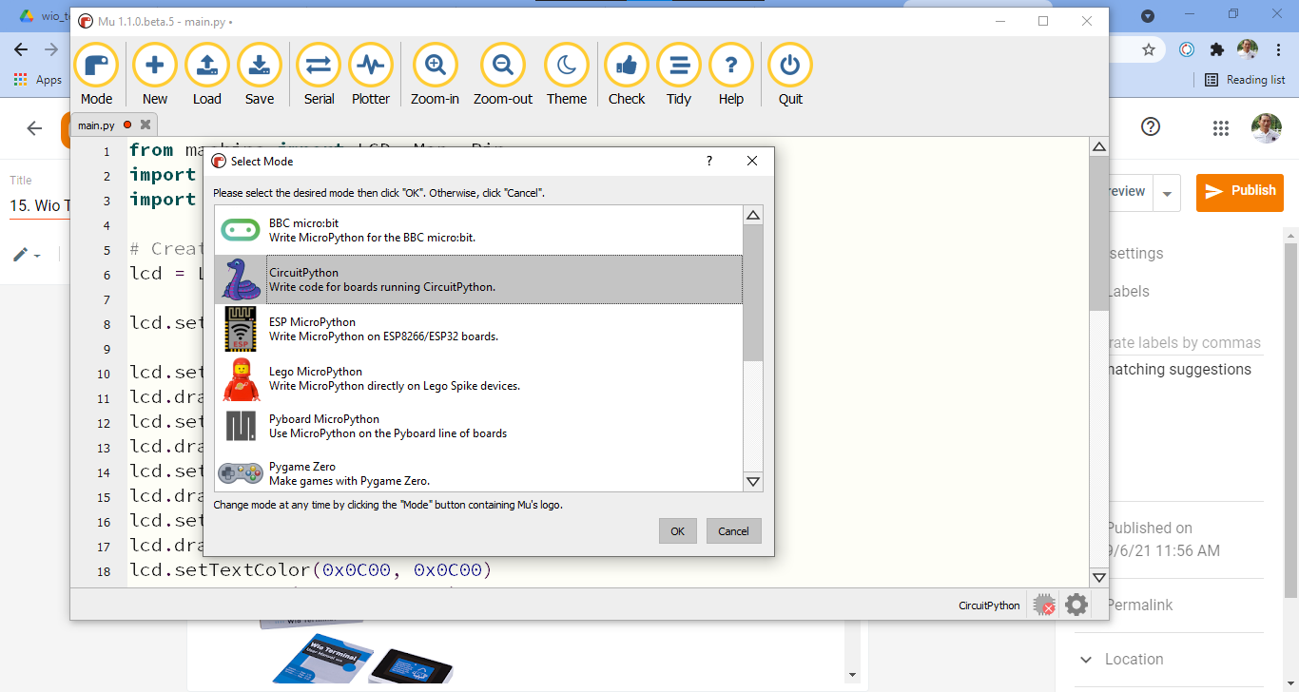Open Google account avatar in Blogger
This screenshot has height=692, width=1299.
coord(1266,128)
